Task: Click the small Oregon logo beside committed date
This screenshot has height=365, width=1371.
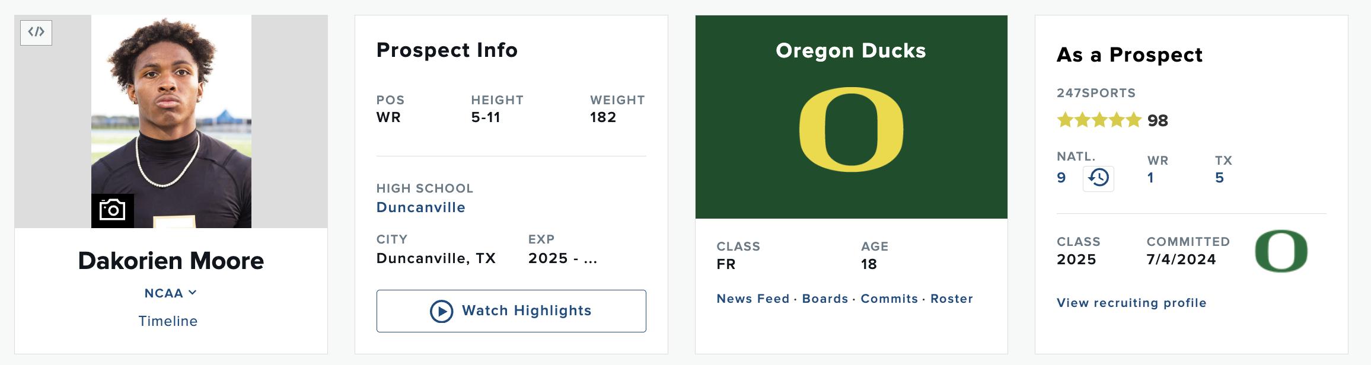Action: tap(1281, 251)
